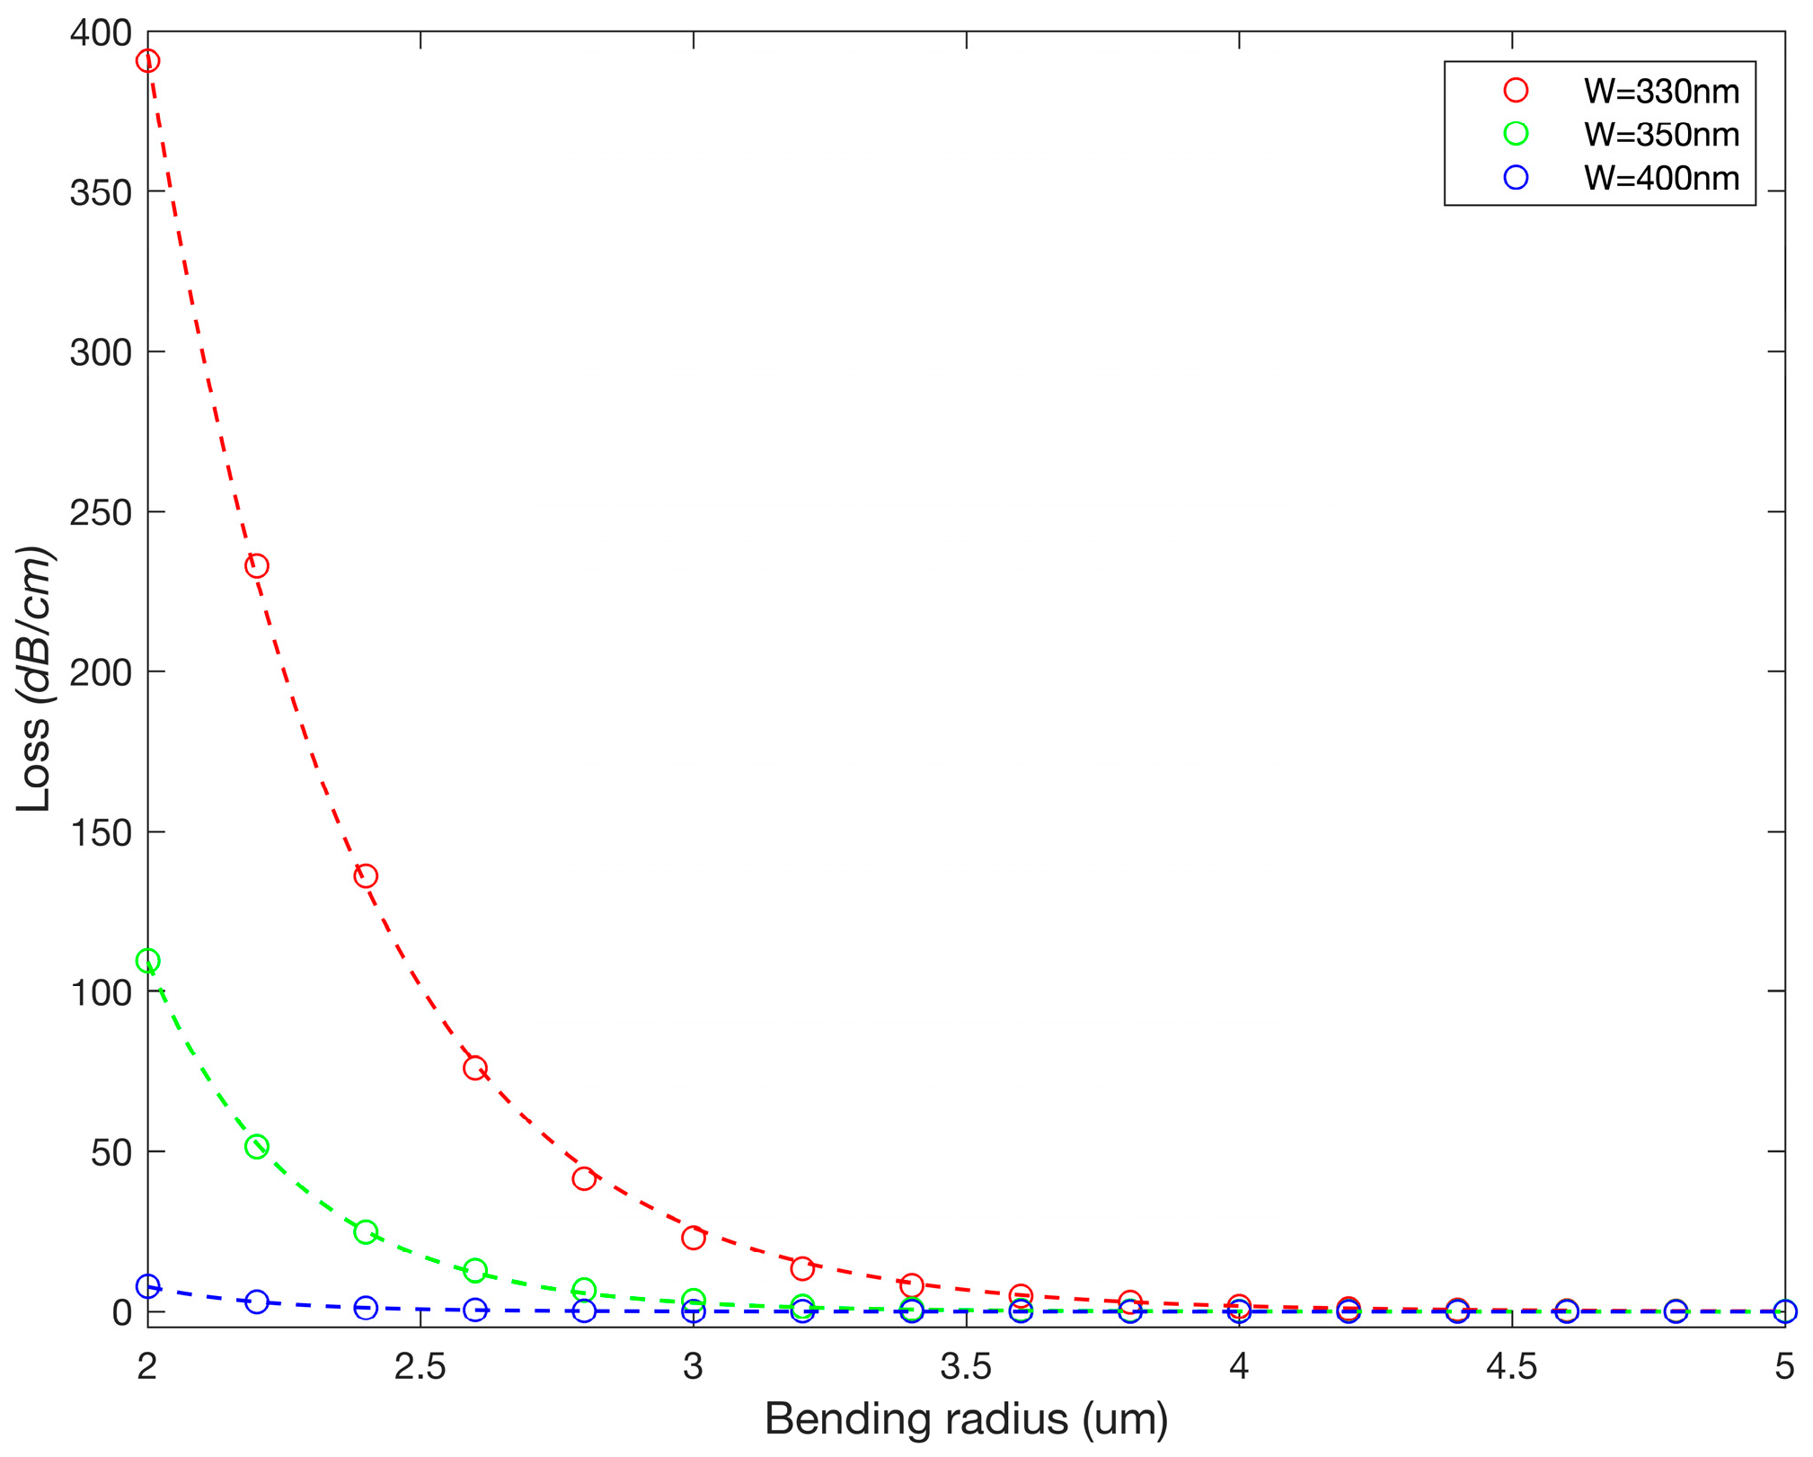This screenshot has height=1457, width=1813.
Task: Click the y-axis tick label 400
Action: (100, 33)
